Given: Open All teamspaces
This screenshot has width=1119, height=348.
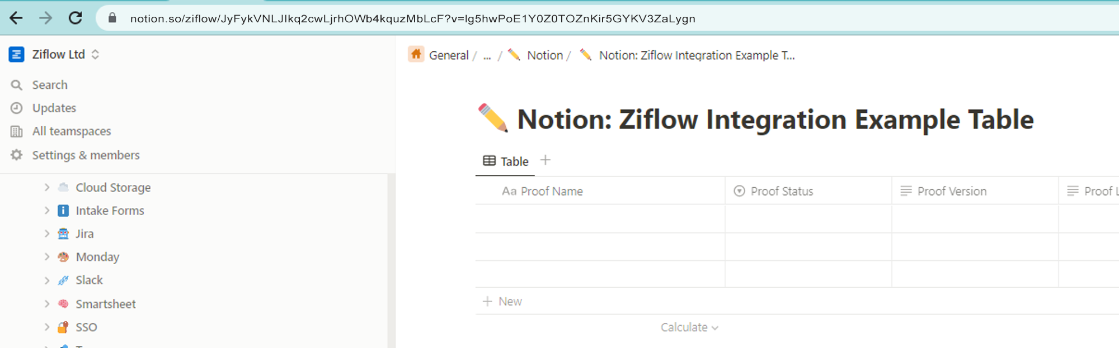Looking at the screenshot, I should pyautogui.click(x=72, y=131).
